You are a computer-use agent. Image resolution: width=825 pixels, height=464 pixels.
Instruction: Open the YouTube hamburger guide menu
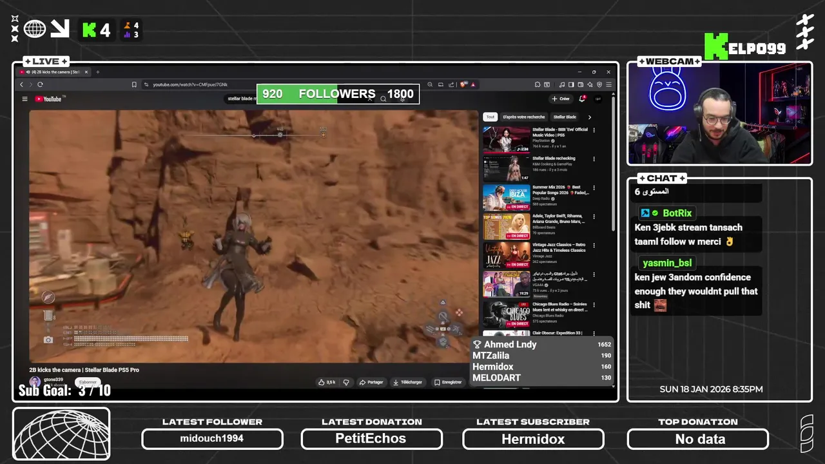(x=24, y=99)
